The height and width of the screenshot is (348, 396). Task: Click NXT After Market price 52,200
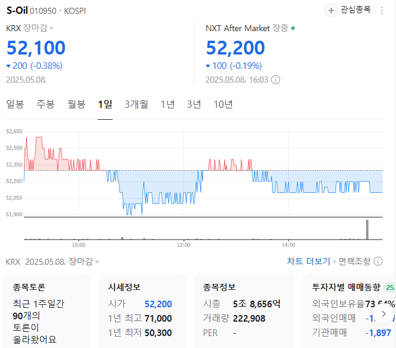235,48
